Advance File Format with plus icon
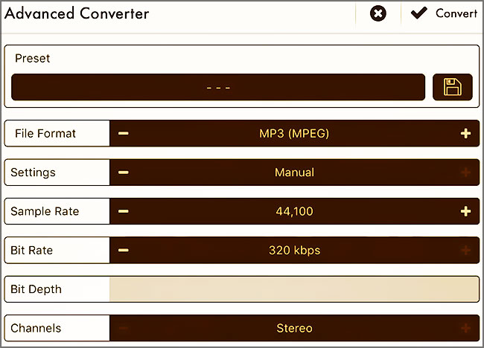The width and height of the screenshot is (484, 348). click(465, 133)
